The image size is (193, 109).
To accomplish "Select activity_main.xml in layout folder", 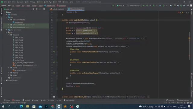I will tap(20, 70).
